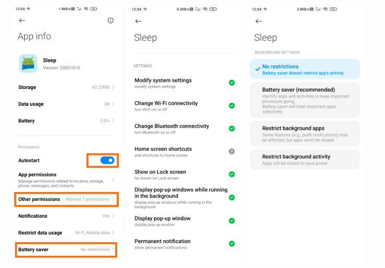Open the info icon on App info
This screenshot has height=268, width=385.
[110, 20]
